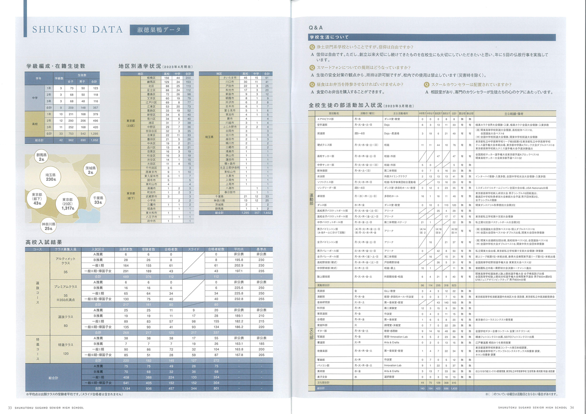Select the 地区別通学状況 section heading

tap(156, 66)
